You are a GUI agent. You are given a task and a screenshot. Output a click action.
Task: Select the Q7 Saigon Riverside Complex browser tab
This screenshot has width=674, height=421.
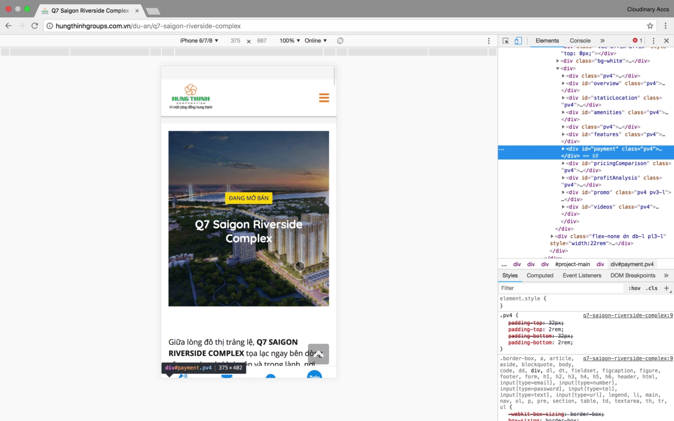coord(90,11)
